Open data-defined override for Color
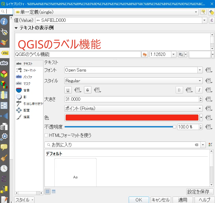Screen dimensions: 215x203 [x=209, y=118]
